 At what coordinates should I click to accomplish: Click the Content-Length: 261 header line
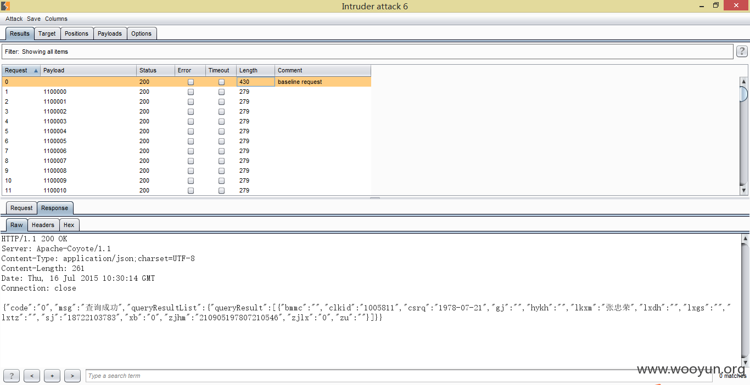tap(43, 268)
